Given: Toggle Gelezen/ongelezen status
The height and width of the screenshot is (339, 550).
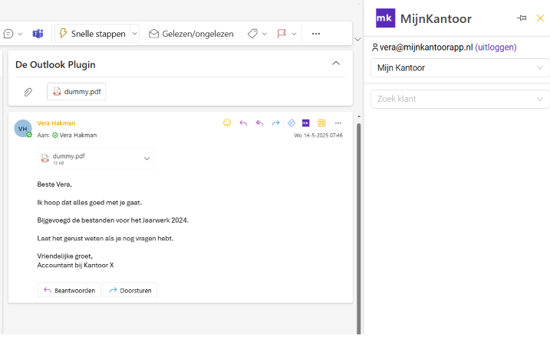Looking at the screenshot, I should coord(191,34).
